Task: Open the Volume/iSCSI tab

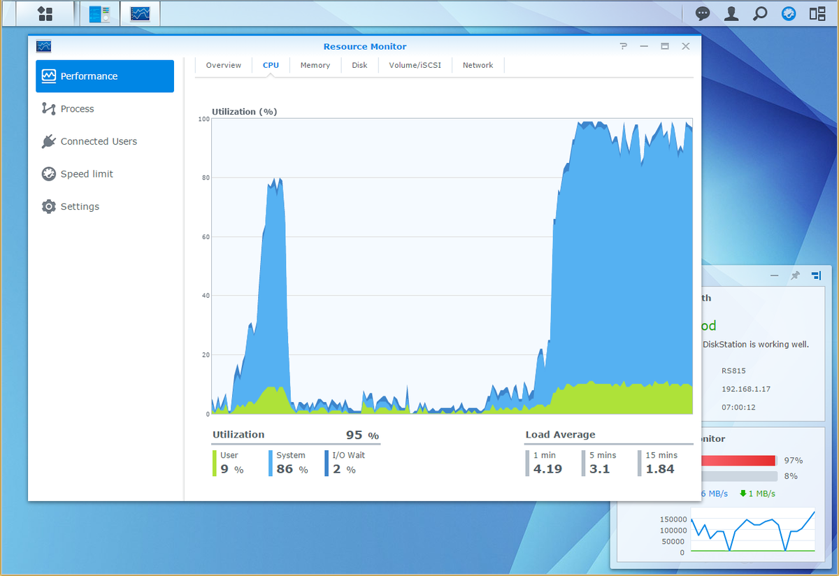Action: pos(415,64)
